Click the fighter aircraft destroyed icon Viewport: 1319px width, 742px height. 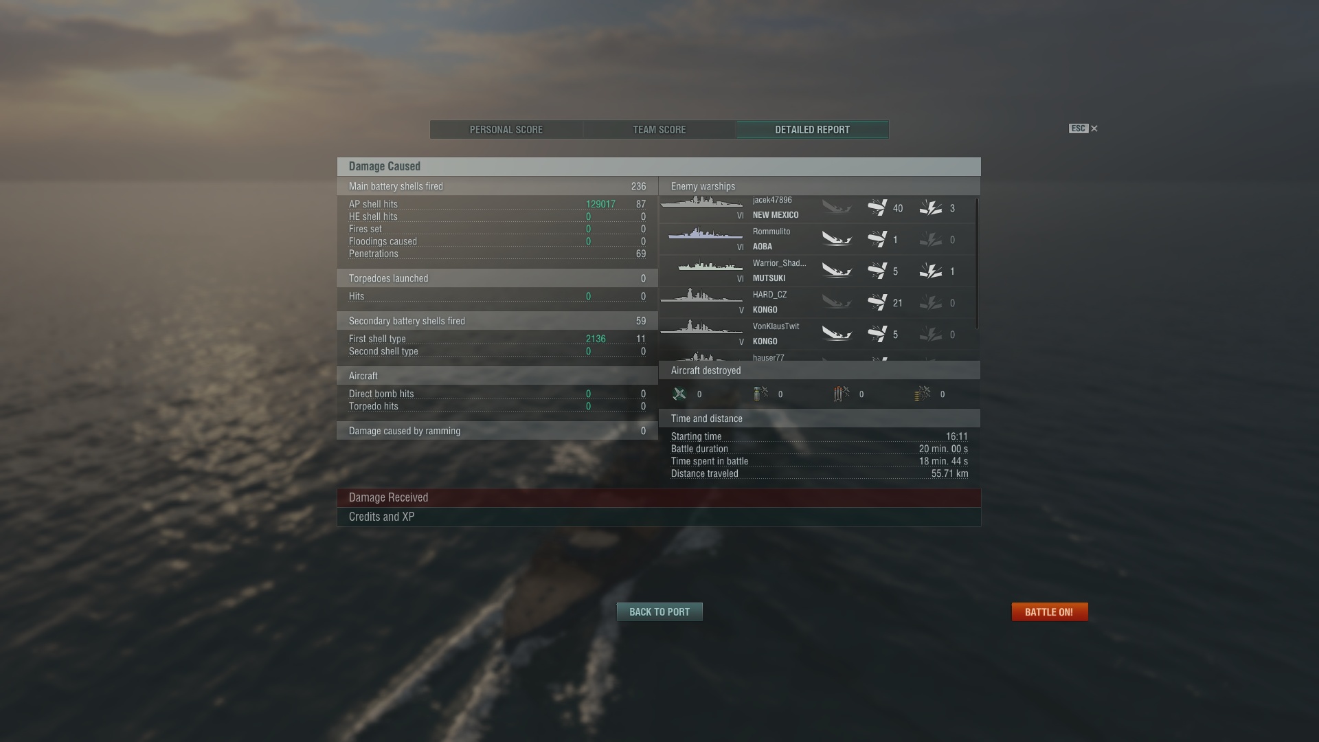(679, 394)
